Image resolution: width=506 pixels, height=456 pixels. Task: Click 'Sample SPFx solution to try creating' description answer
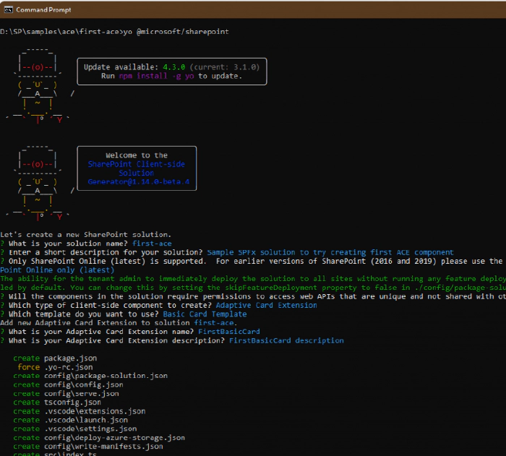(x=330, y=252)
